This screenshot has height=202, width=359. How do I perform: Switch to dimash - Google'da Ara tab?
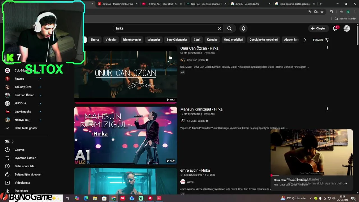(x=250, y=4)
